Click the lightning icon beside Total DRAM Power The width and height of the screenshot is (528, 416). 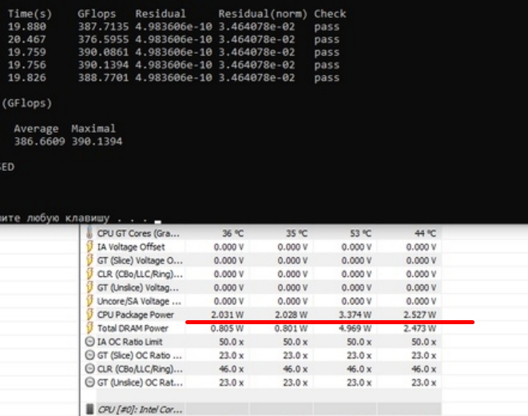tap(89, 328)
